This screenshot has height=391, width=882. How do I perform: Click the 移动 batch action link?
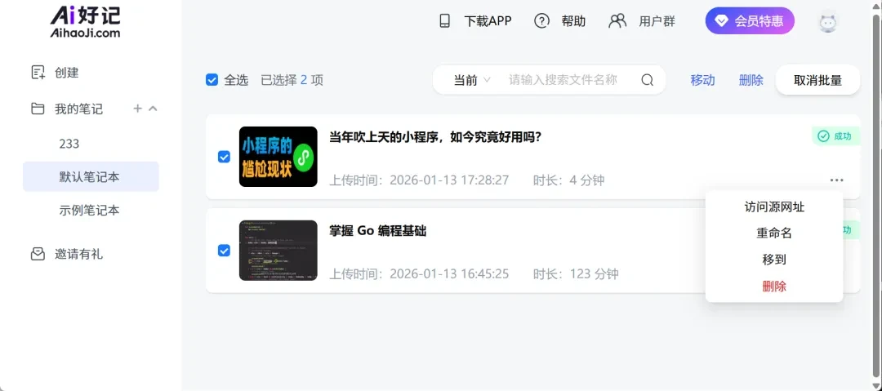[x=702, y=80]
